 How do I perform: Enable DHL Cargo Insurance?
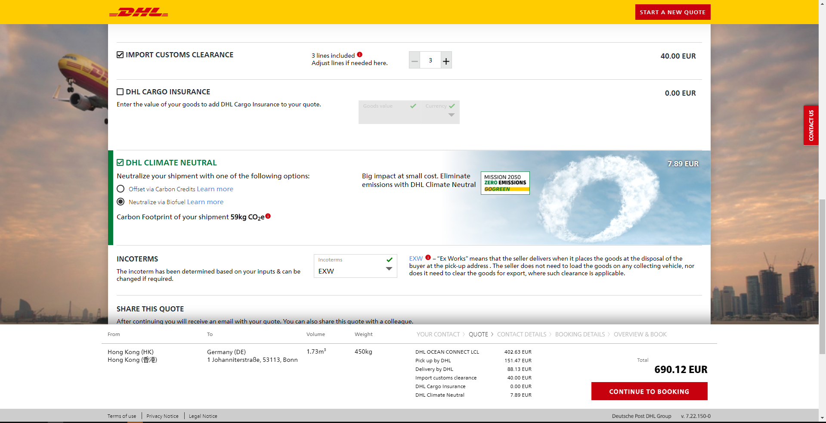[x=120, y=91]
